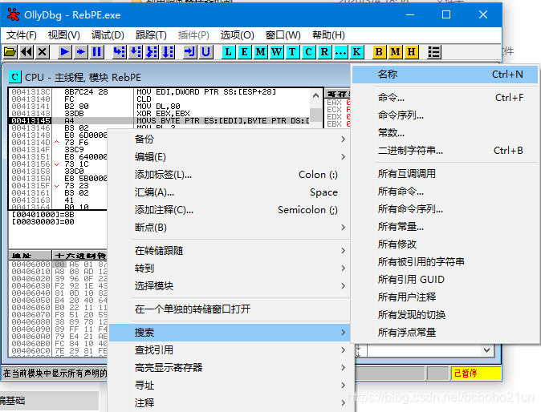541x412 pixels.
Task: Click the Restart program rewind icon
Action: click(26, 52)
